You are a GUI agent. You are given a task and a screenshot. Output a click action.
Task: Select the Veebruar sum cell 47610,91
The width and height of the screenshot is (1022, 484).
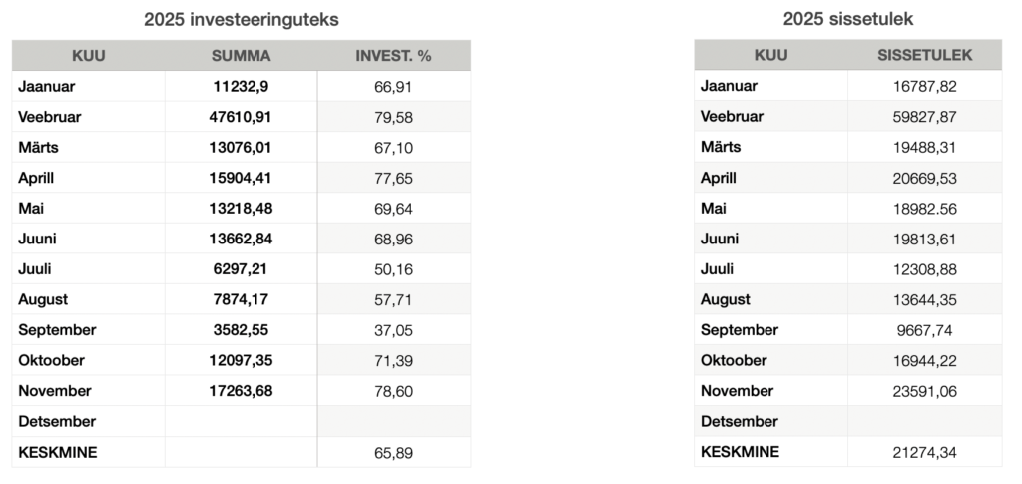tap(241, 117)
